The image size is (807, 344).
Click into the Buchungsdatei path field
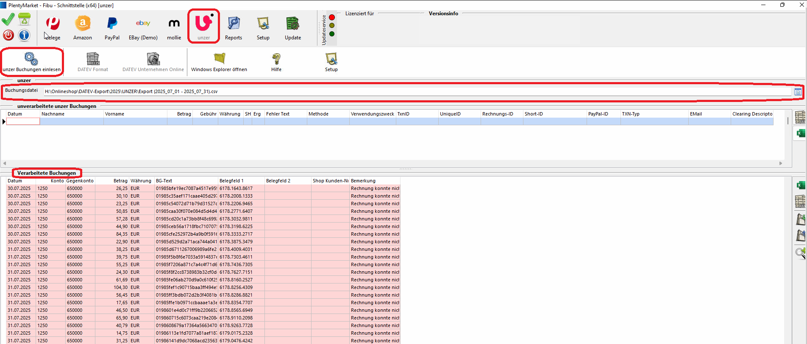click(x=415, y=91)
